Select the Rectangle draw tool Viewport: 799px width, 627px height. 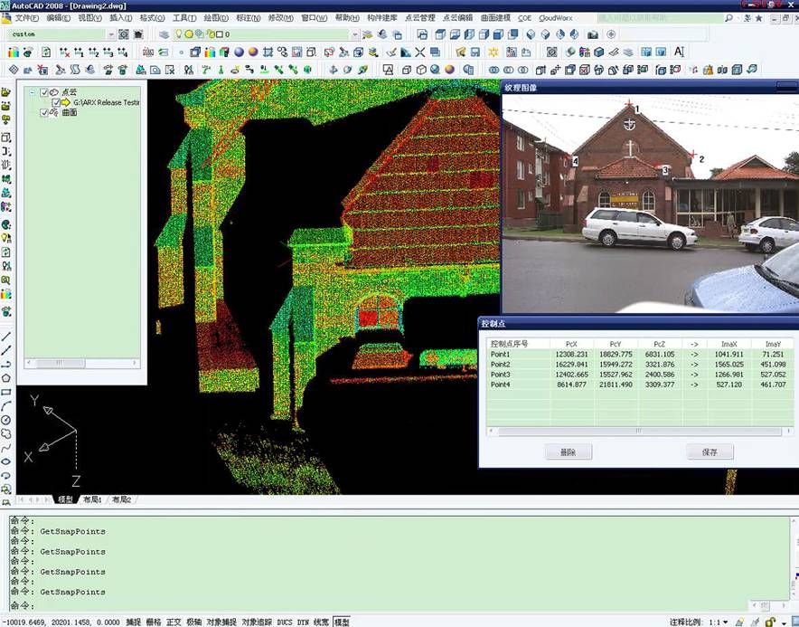pyautogui.click(x=6, y=393)
